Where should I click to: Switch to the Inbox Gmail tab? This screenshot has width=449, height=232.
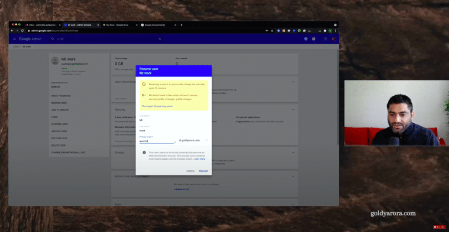(x=43, y=25)
